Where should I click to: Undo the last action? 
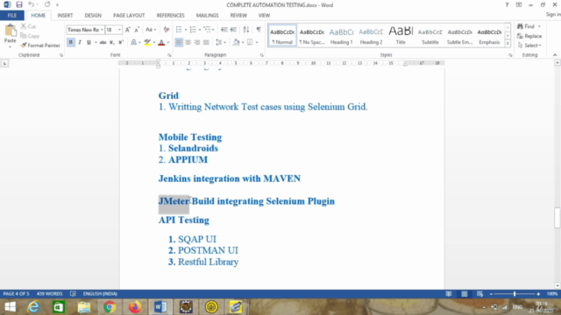coord(32,4)
